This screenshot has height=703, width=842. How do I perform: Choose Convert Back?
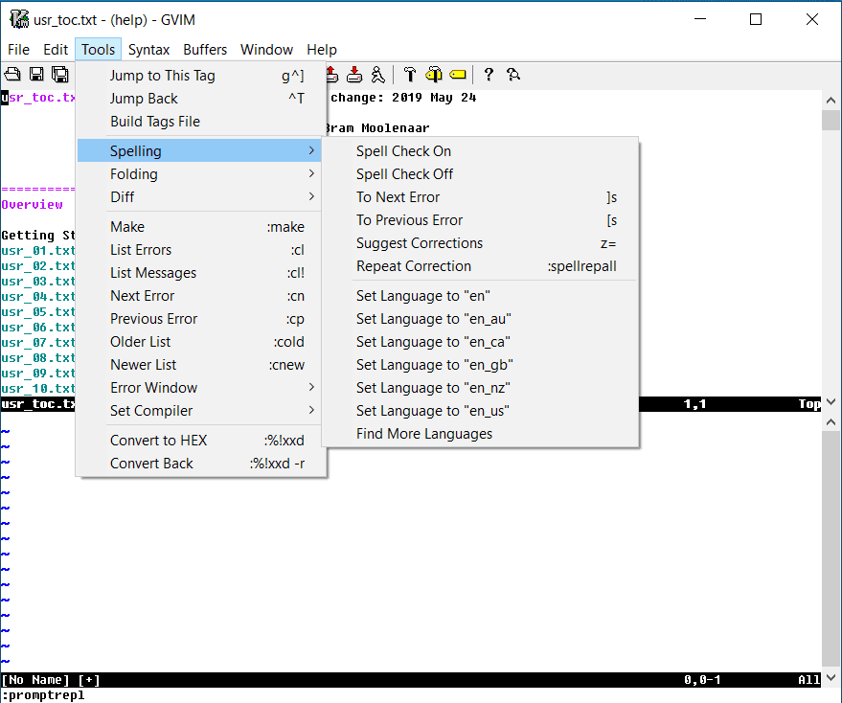[199, 464]
